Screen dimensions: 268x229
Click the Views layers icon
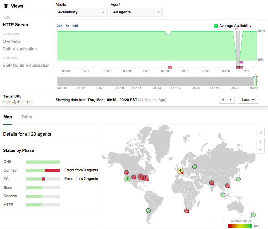click(6, 6)
